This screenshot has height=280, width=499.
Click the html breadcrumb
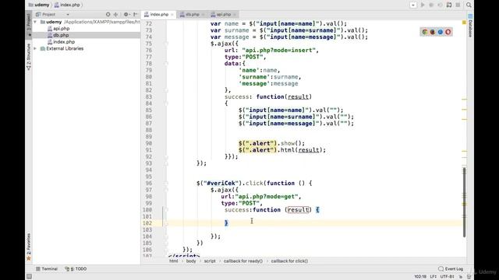173,261
